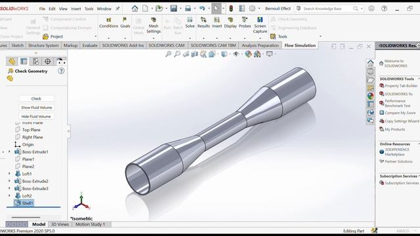Click the Project toolbar item
The width and height of the screenshot is (420, 236).
(x=53, y=37)
